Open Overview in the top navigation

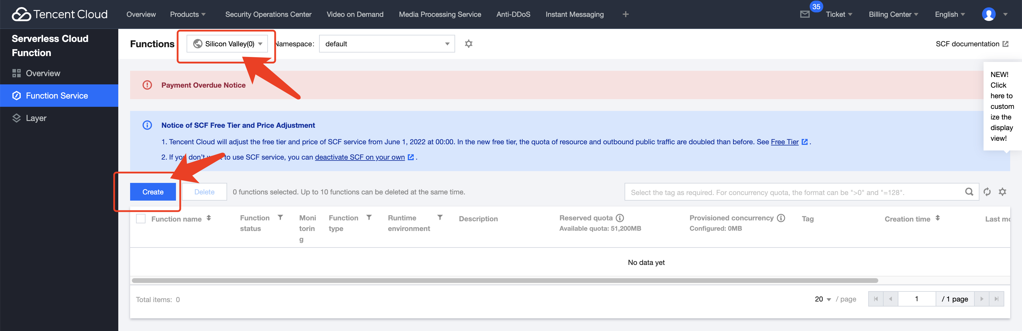[141, 14]
